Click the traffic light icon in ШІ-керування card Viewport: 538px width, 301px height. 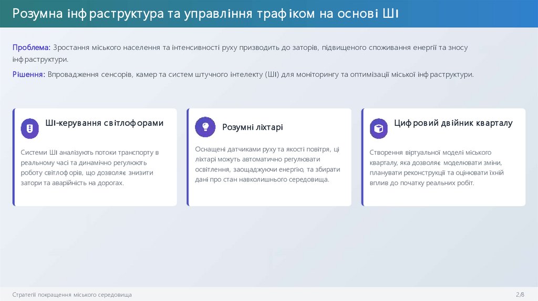pyautogui.click(x=30, y=128)
